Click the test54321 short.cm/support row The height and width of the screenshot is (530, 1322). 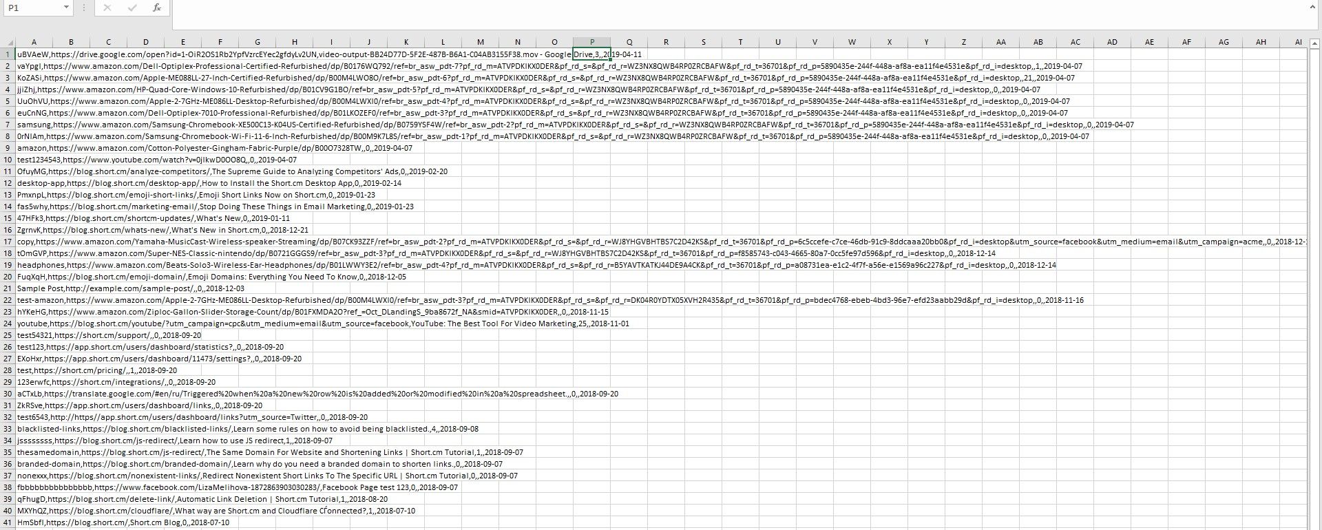coord(109,335)
